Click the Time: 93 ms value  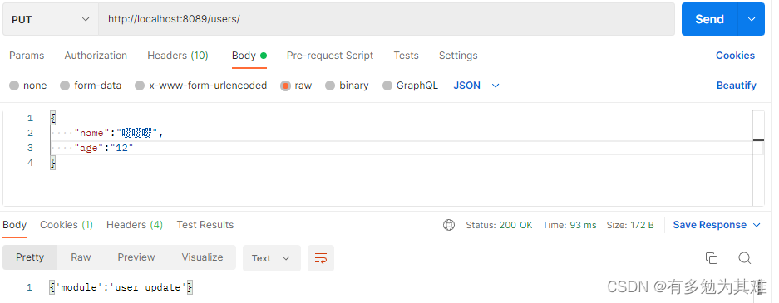(x=569, y=225)
